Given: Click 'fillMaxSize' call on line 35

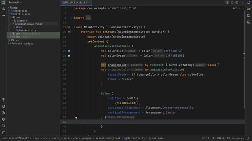Looking at the screenshot, I should point(126,103).
